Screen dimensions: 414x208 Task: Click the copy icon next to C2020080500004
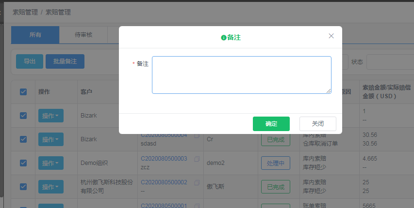click(197, 136)
